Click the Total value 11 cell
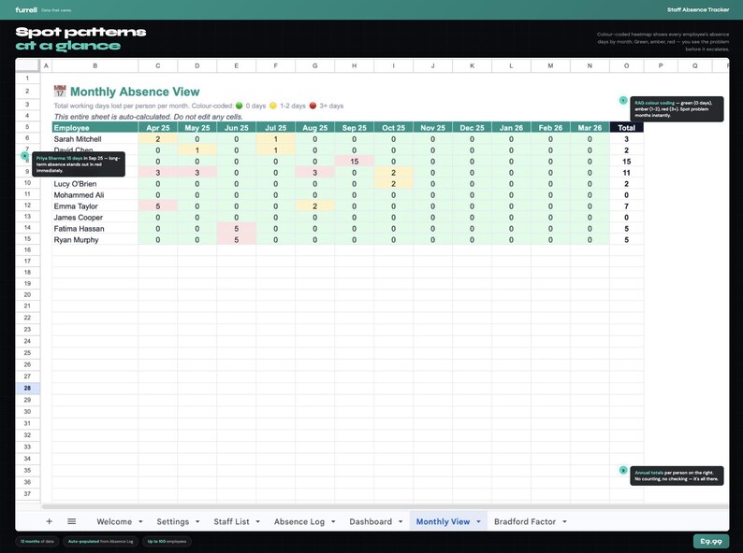The width and height of the screenshot is (743, 553). point(626,173)
